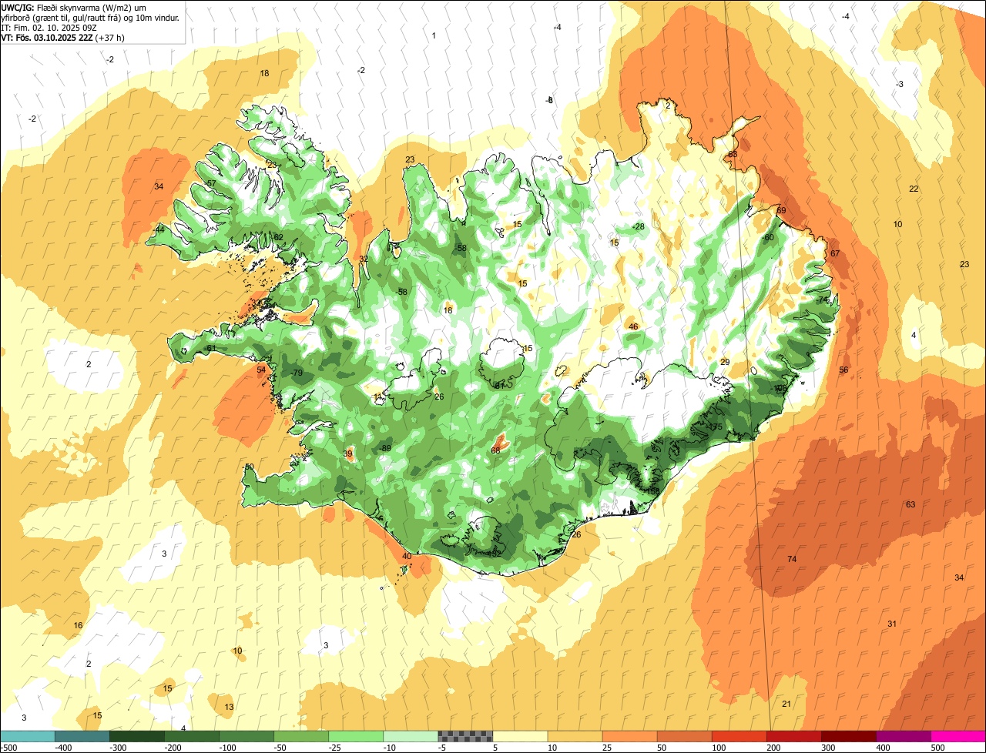The image size is (986, 753).
Task: Click the map value '54' west of Iceland
Action: coord(261,370)
